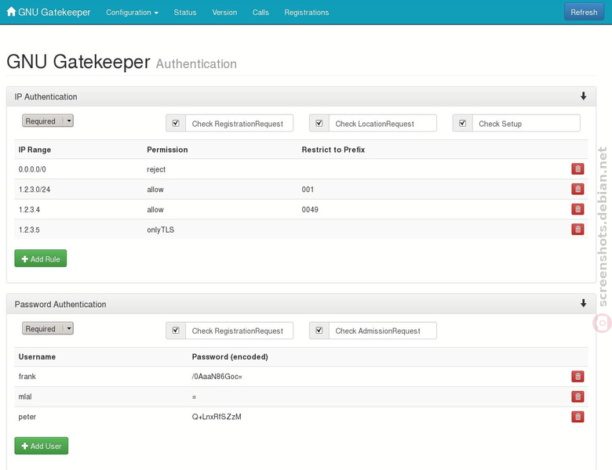Open the Calls page

(260, 13)
